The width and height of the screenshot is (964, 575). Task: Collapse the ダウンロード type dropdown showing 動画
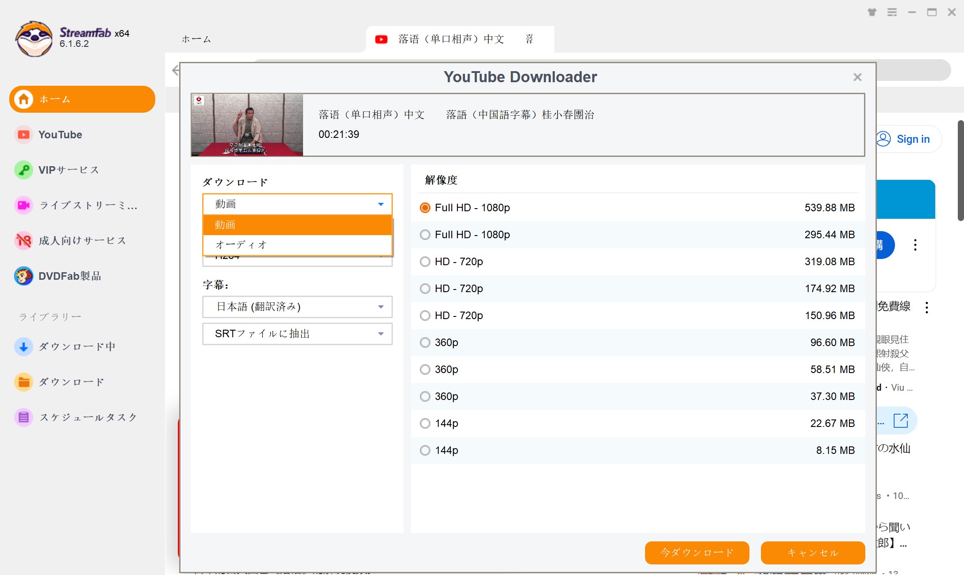tap(297, 204)
